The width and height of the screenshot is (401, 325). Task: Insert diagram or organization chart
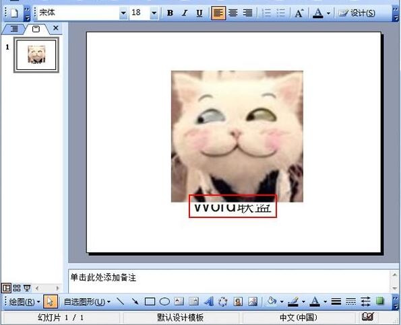[223, 301]
